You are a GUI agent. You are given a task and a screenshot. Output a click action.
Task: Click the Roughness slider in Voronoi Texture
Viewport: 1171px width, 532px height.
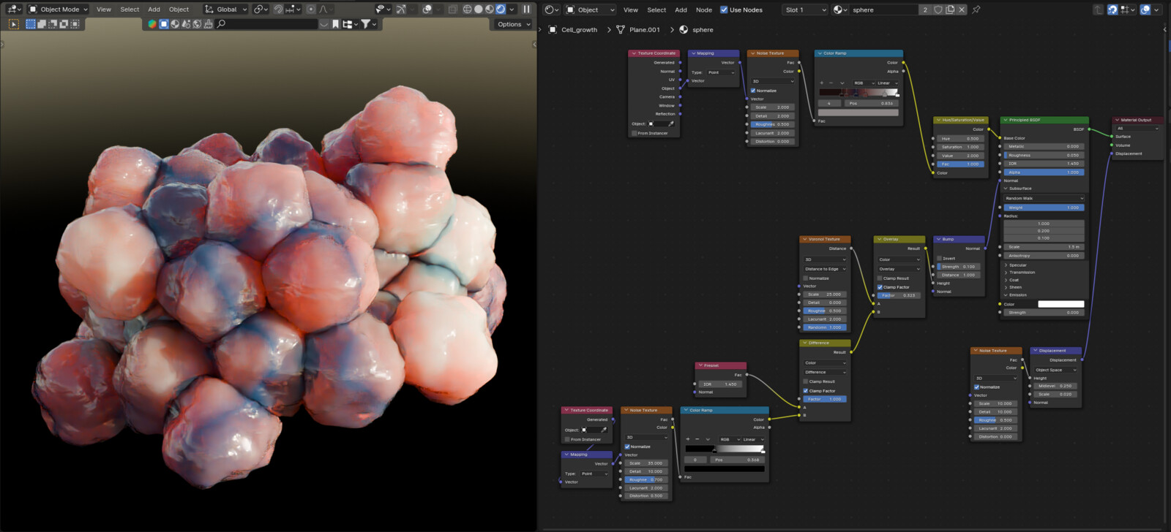[x=825, y=311]
